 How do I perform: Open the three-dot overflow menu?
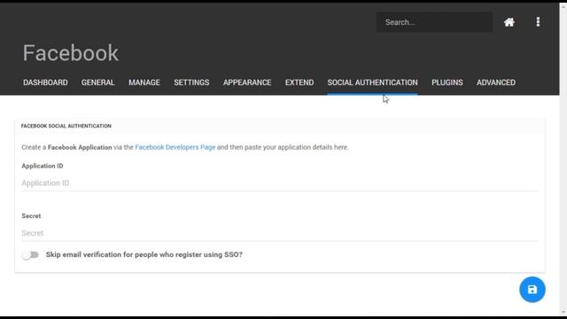coord(538,21)
